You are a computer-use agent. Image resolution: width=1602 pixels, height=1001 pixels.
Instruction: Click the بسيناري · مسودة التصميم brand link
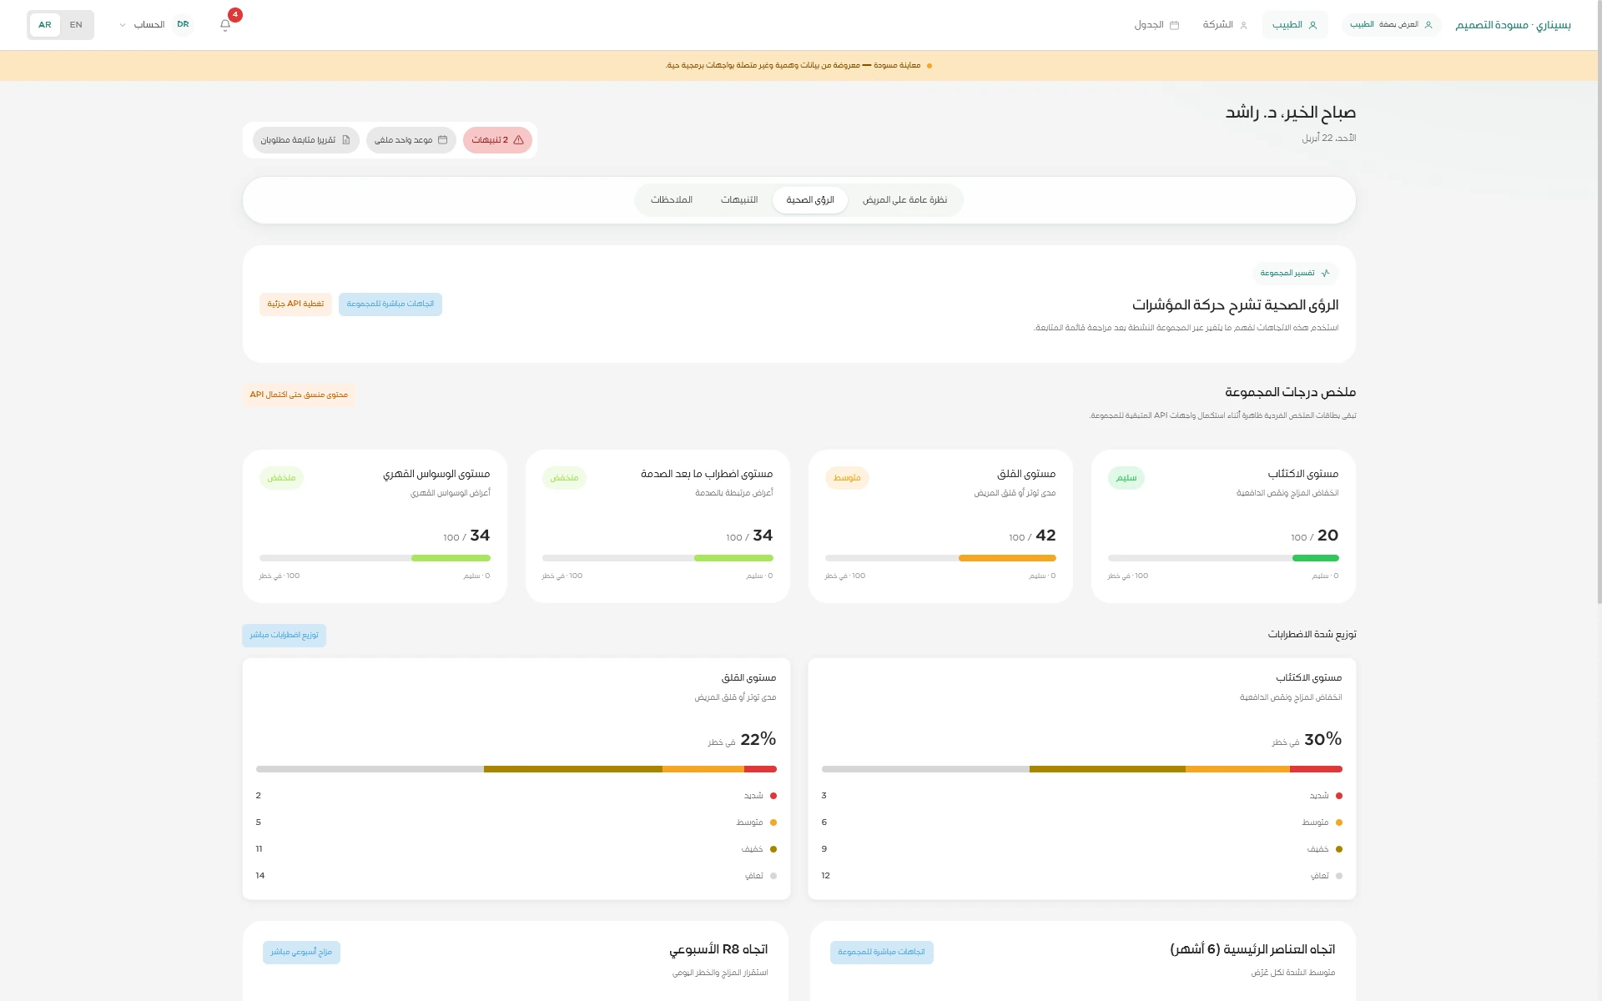point(1514,25)
